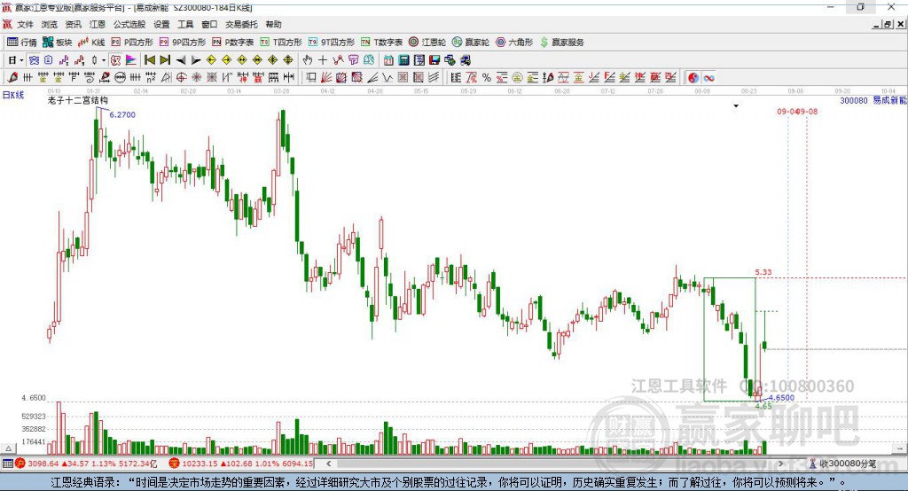Open the T数字表 tool

[381, 43]
